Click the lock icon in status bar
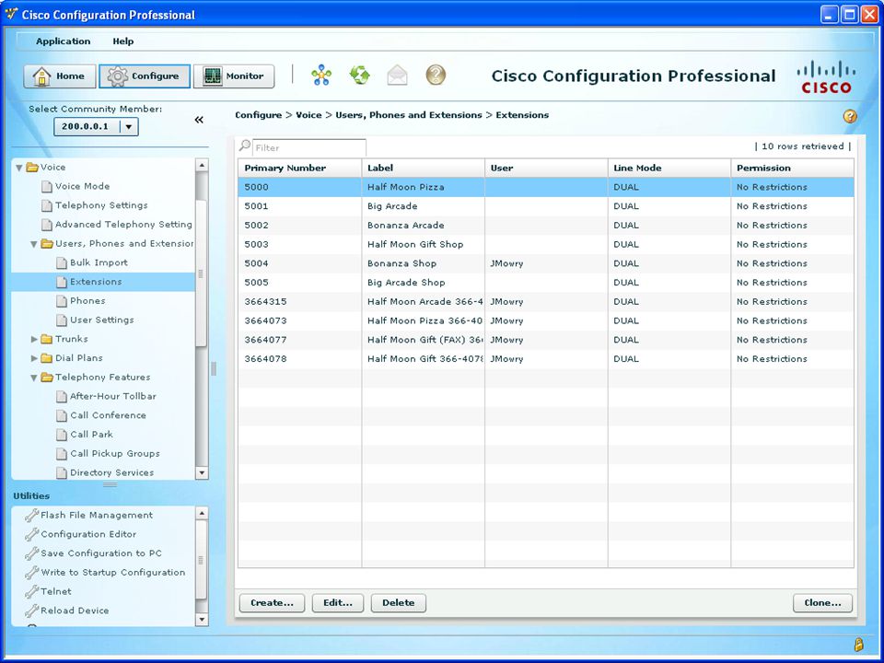 coord(858,645)
